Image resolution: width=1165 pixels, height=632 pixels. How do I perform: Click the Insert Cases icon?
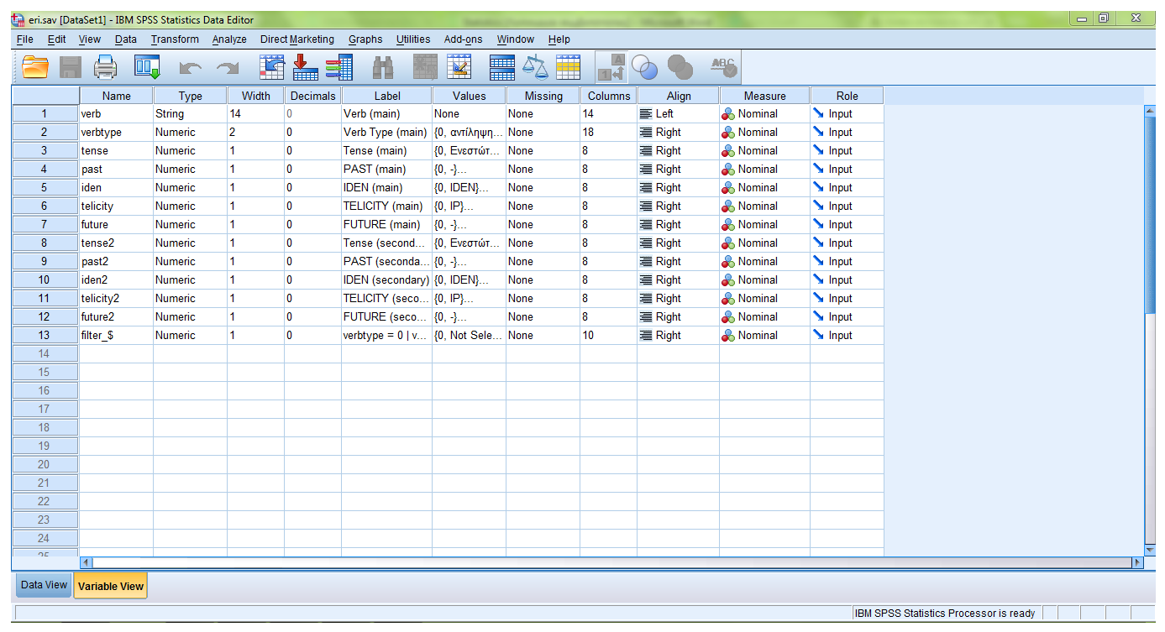click(x=425, y=67)
